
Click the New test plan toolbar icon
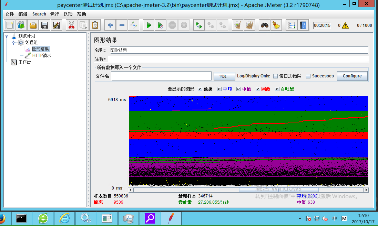[x=10, y=25]
